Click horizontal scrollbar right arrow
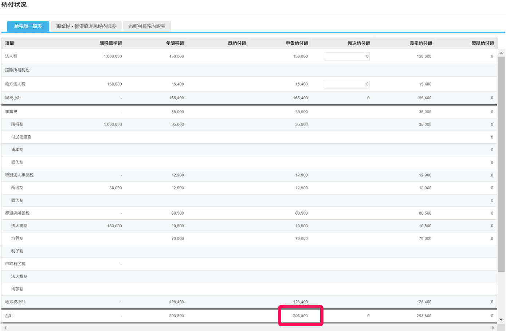506x331 pixels. coord(493,328)
